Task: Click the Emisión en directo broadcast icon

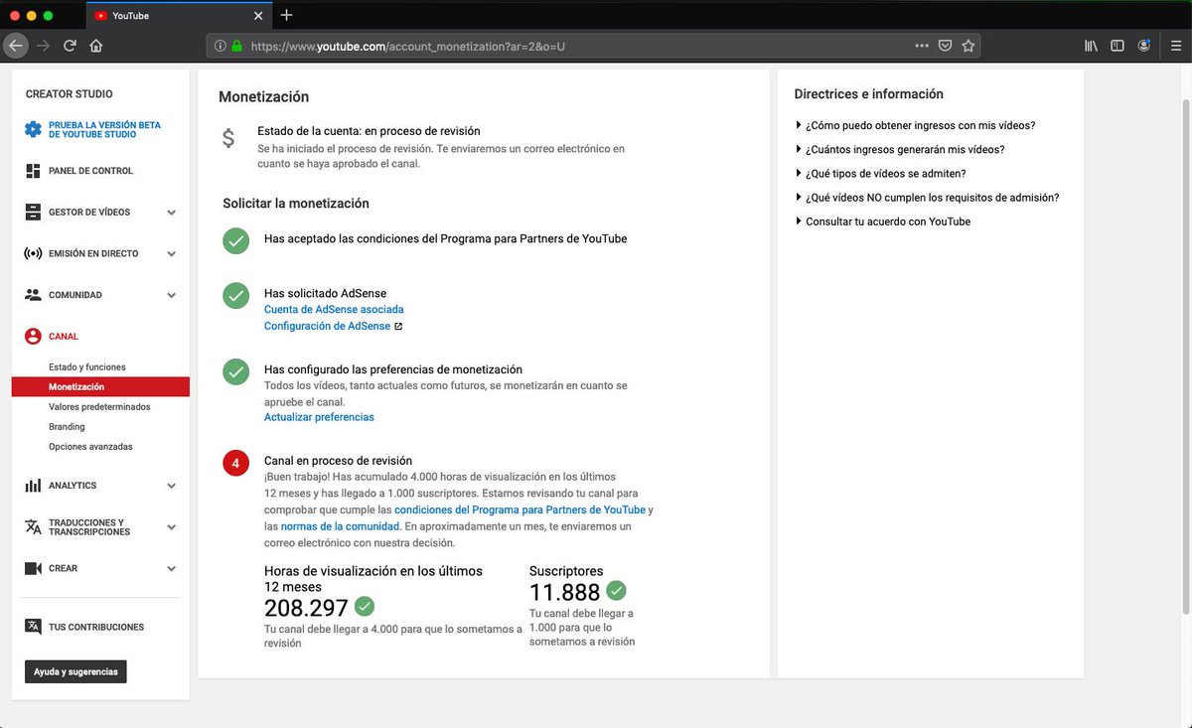Action: [33, 253]
